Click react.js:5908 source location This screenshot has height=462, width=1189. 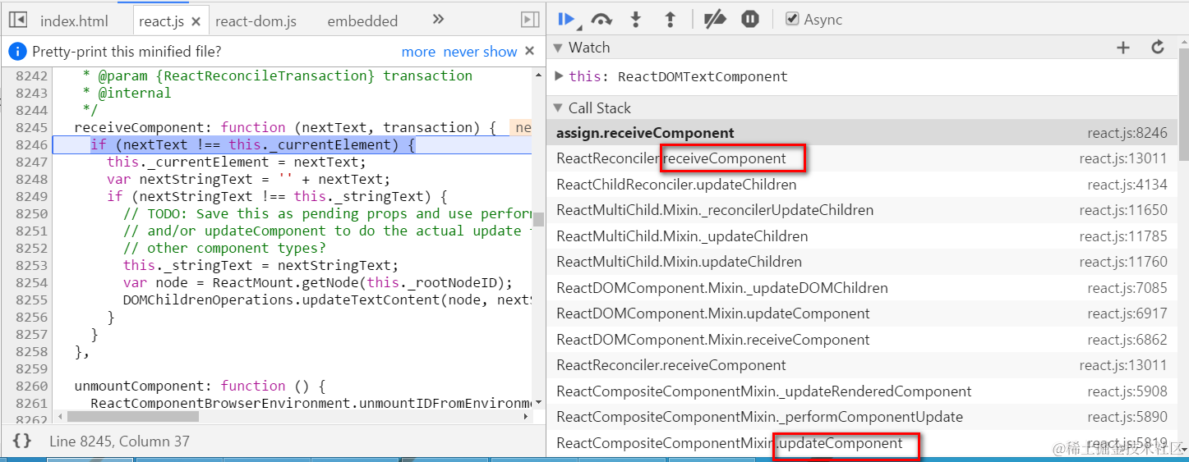click(1127, 391)
